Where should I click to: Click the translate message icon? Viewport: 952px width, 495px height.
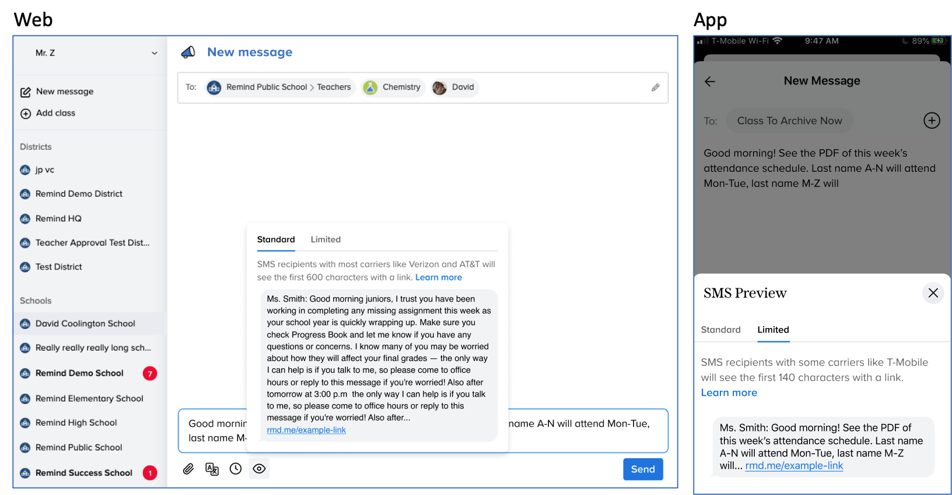coord(212,469)
